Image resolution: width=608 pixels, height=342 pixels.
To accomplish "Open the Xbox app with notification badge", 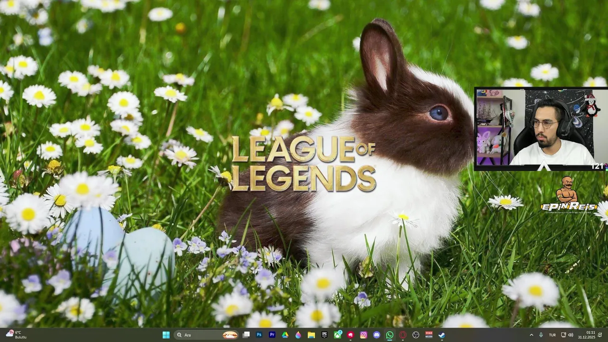I will tap(338, 335).
